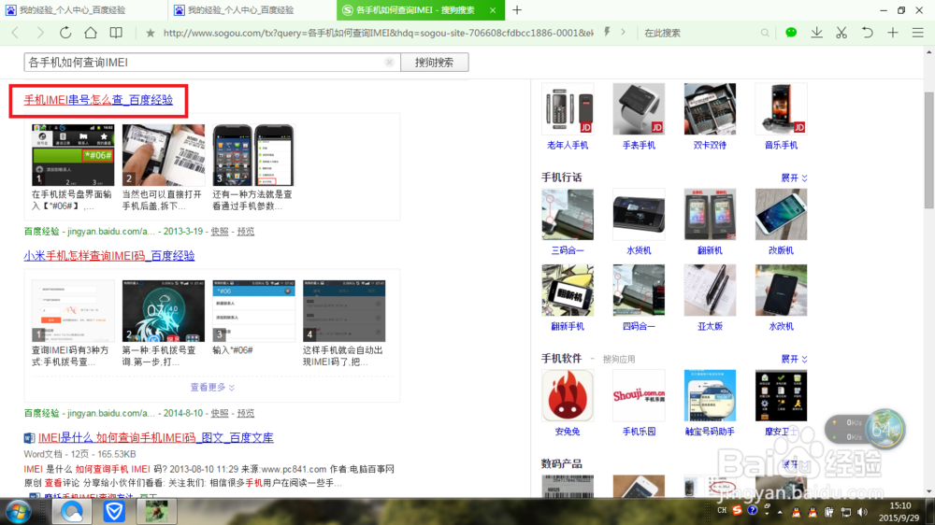935x525 pixels.
Task: Open 手机IMEI串号怎么查 result link
Action: (x=98, y=100)
